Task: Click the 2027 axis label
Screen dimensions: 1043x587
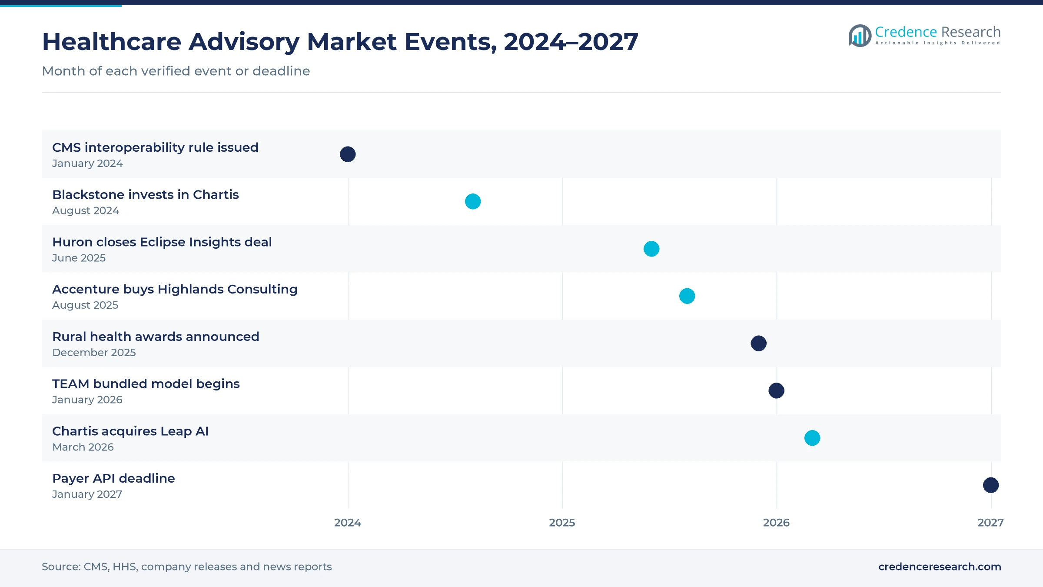Action: [990, 523]
